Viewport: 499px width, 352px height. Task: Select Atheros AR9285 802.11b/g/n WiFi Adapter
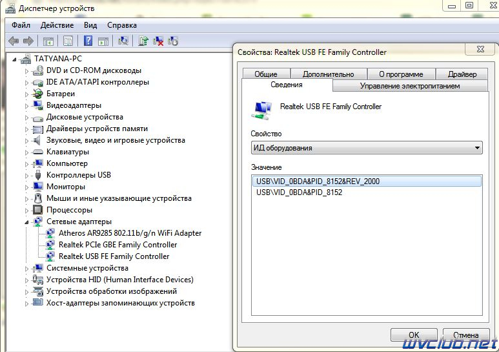[x=130, y=233]
